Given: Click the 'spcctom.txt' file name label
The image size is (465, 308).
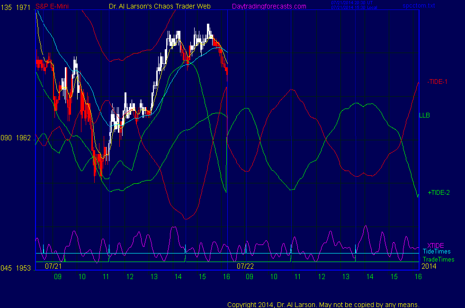Looking at the screenshot, I should 419,6.
